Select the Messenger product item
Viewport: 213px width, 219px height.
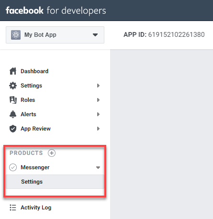[35, 167]
